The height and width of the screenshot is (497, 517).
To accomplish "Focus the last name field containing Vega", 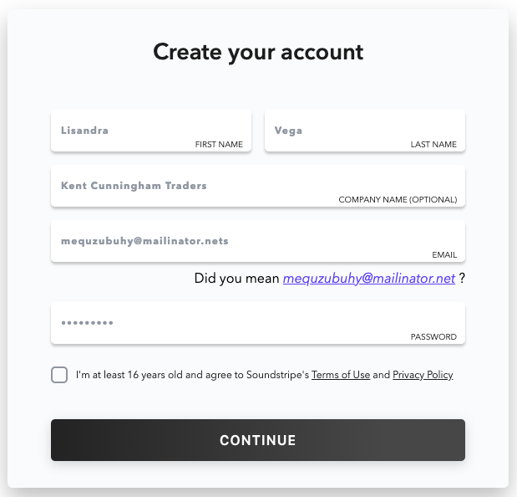I will 364,131.
